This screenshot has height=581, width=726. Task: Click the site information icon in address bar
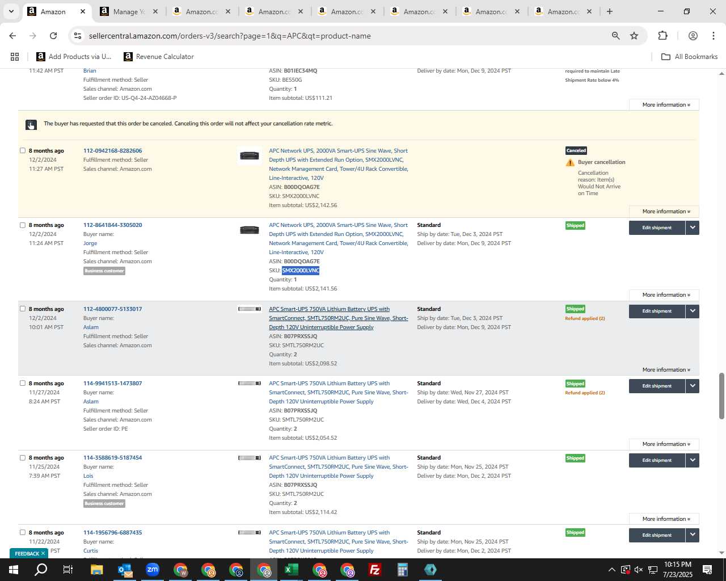coord(78,36)
